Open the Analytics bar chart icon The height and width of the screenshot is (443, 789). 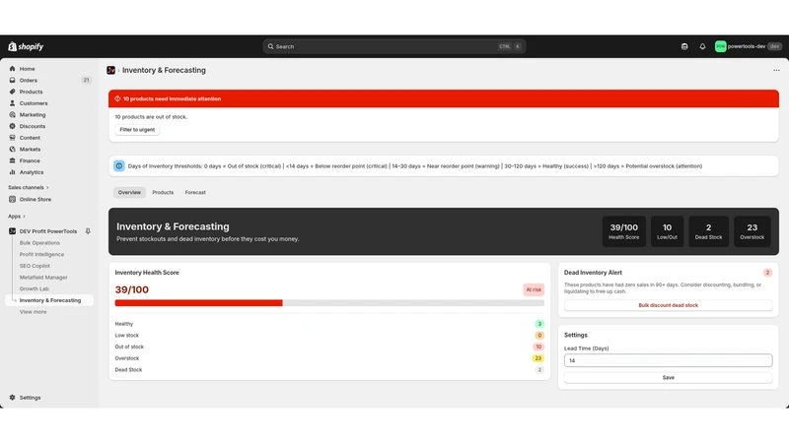click(12, 172)
